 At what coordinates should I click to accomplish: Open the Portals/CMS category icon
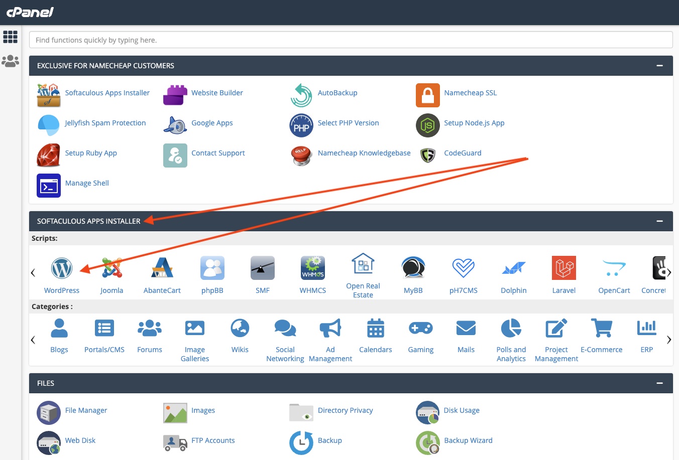(x=104, y=328)
